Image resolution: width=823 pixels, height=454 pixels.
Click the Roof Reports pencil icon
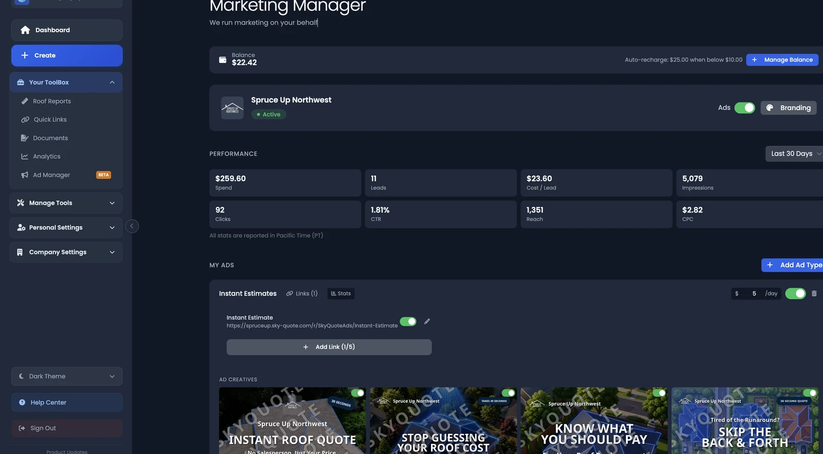pos(25,101)
